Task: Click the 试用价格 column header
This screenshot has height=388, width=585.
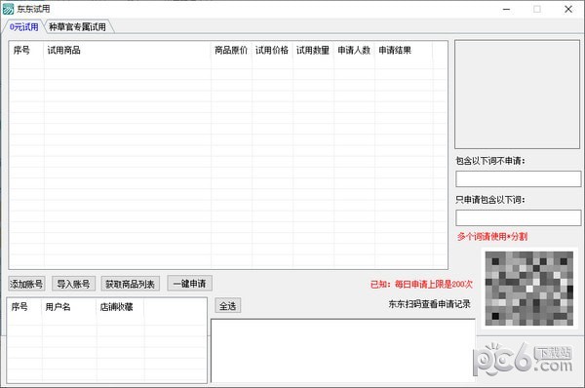Action: 272,50
